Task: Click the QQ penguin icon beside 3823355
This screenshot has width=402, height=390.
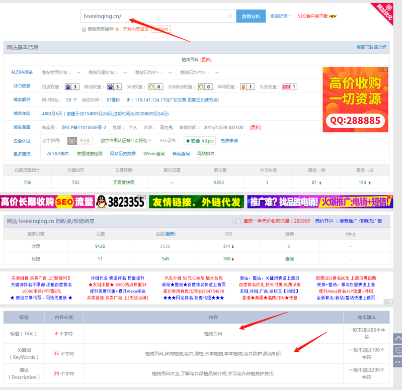Action: (102, 202)
